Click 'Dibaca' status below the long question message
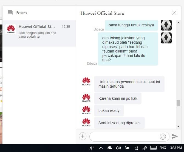Viewport: 184px width, 152px height. [x=92, y=63]
